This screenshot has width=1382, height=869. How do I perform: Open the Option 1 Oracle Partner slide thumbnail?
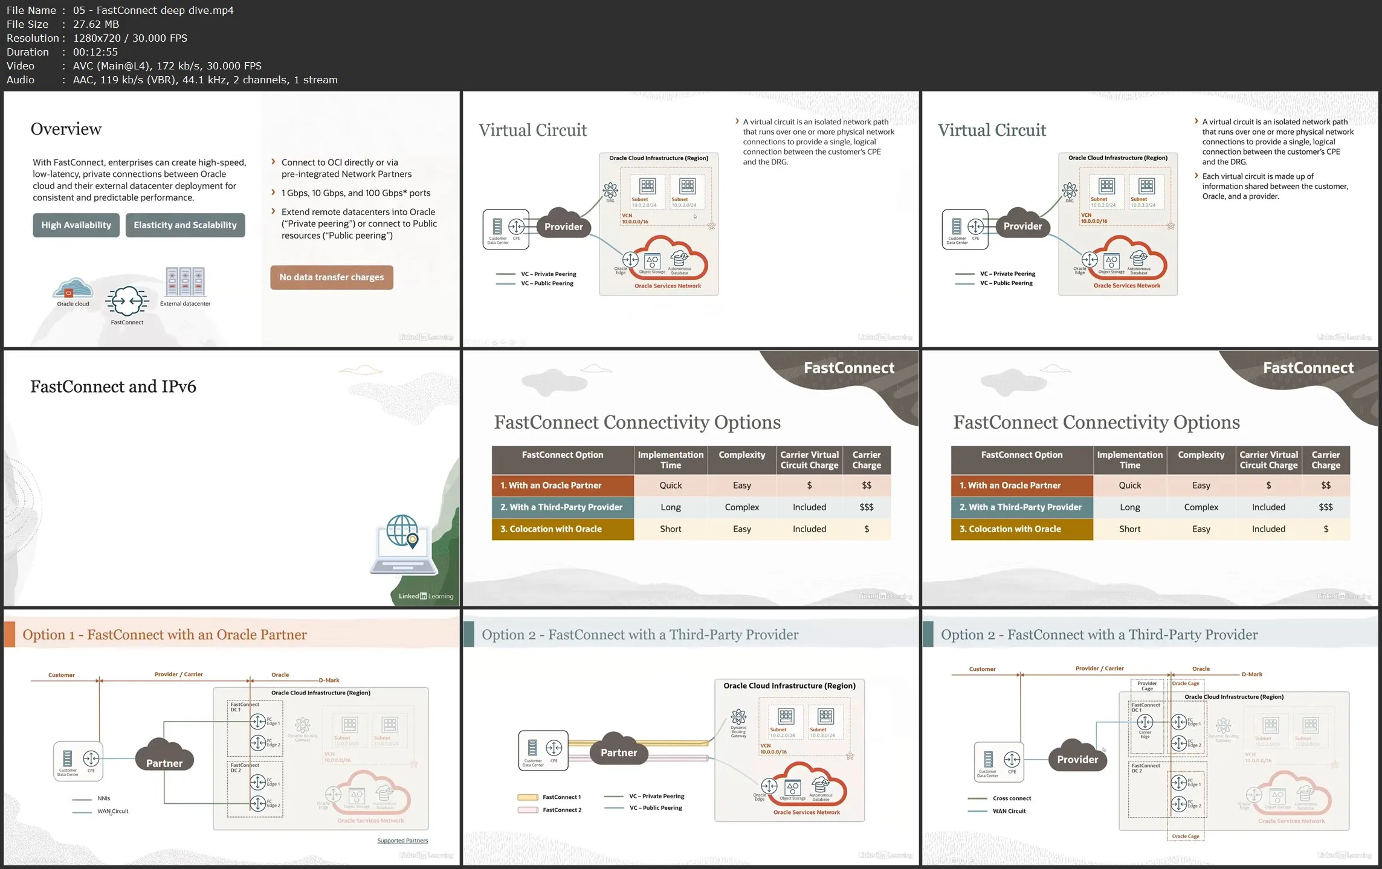pyautogui.click(x=231, y=737)
